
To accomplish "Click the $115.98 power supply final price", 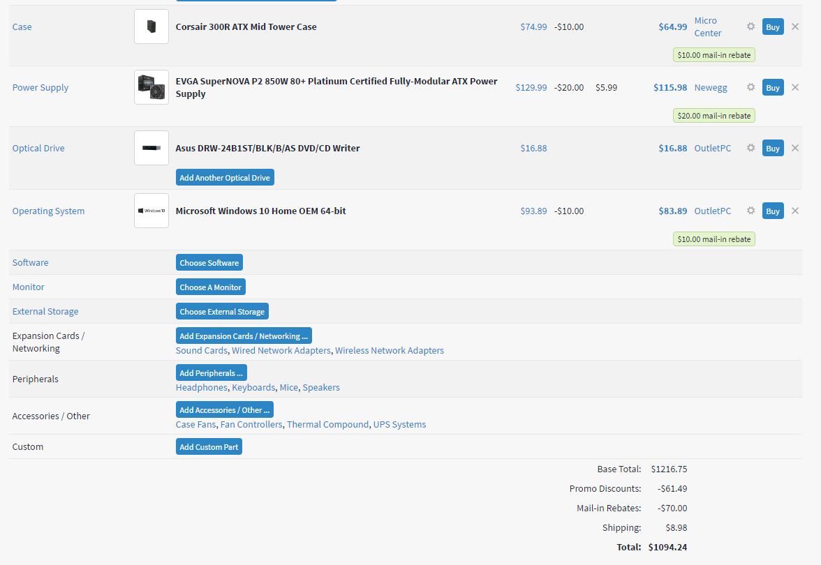I will 670,87.
